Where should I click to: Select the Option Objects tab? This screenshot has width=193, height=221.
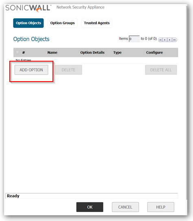click(29, 23)
